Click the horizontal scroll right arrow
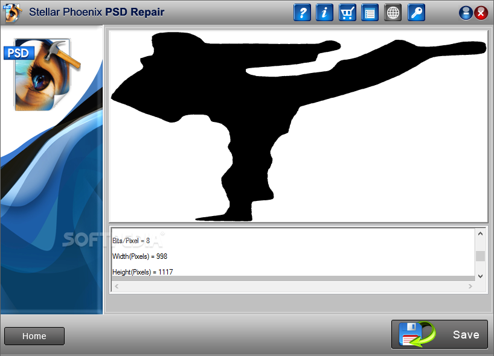Image resolution: width=494 pixels, height=356 pixels. (470, 286)
